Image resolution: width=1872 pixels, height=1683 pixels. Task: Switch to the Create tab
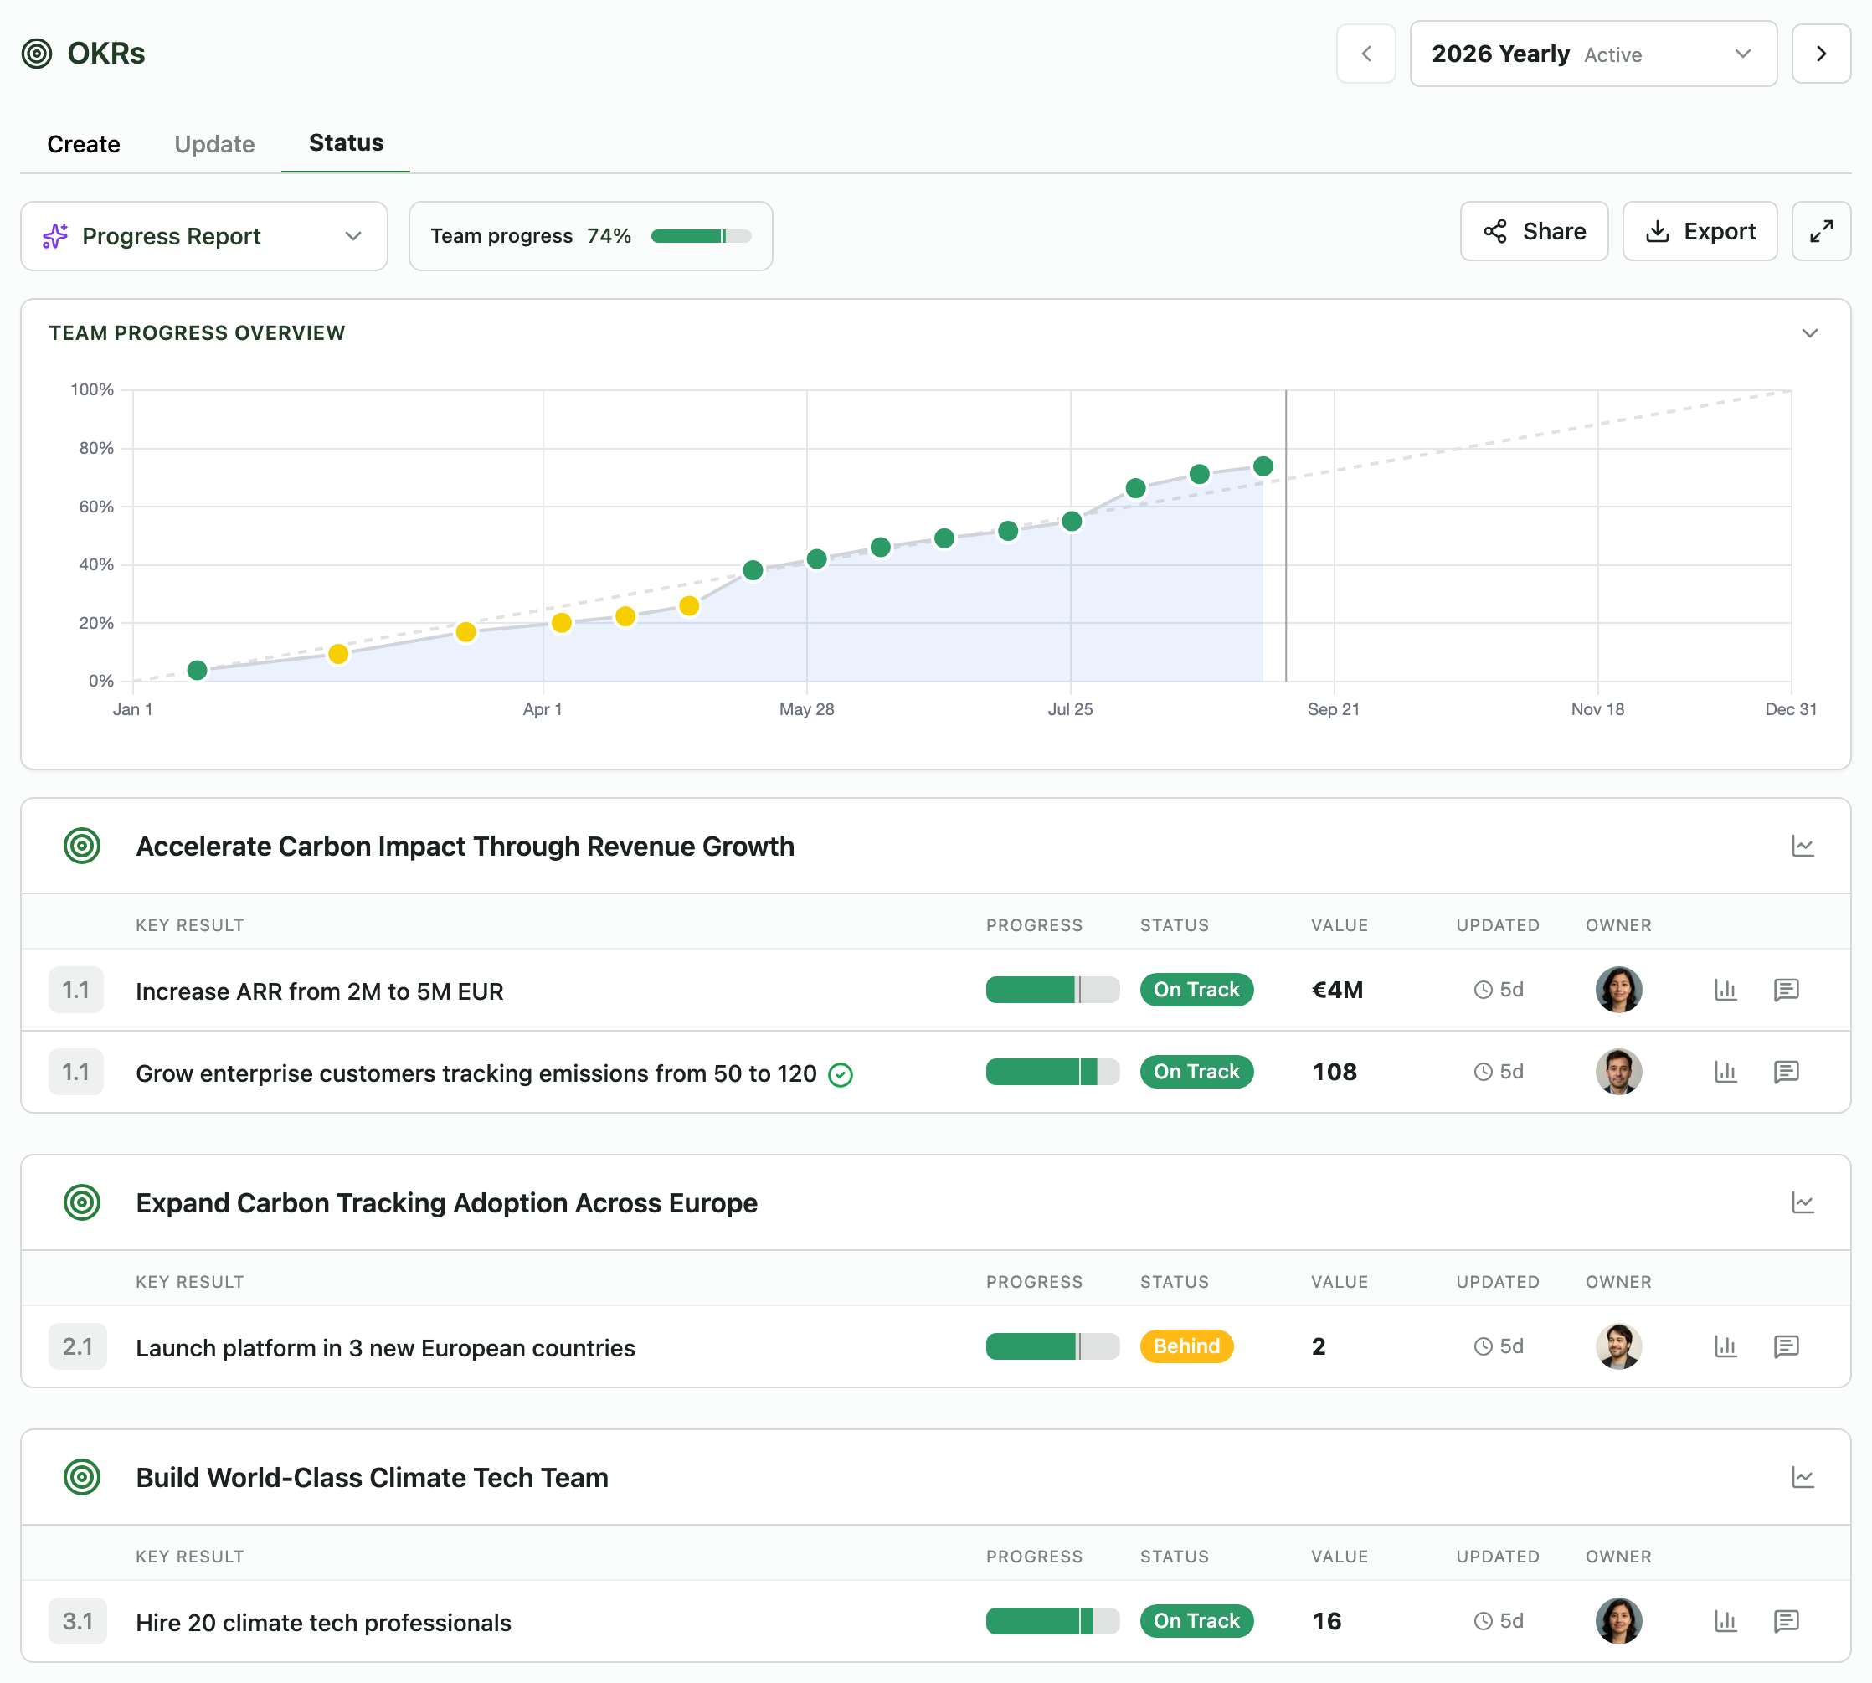point(83,144)
